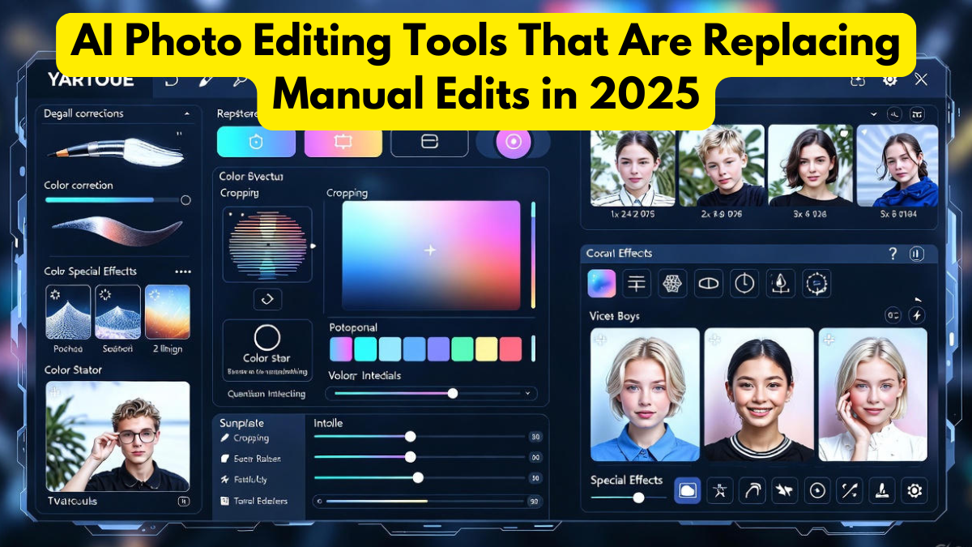Expand the three-dot menu beside Colo Special Effects
972x547 pixels.
[185, 271]
